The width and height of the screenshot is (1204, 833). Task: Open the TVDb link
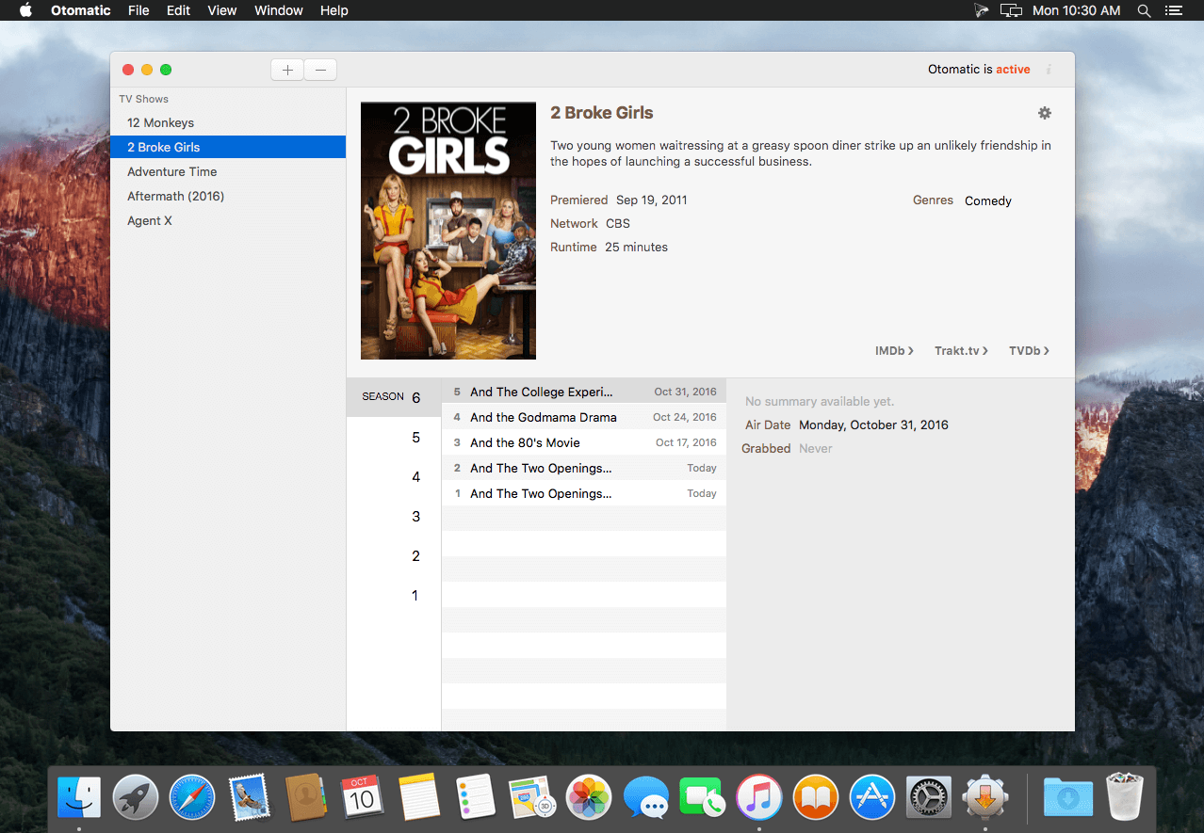[x=1029, y=350]
